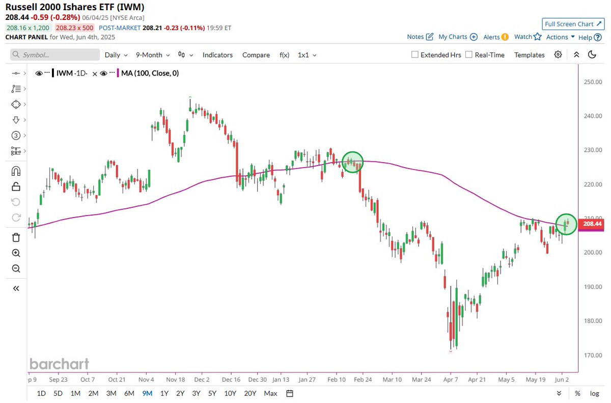611x403 pixels.
Task: Open the My Charts link
Action: coord(458,37)
